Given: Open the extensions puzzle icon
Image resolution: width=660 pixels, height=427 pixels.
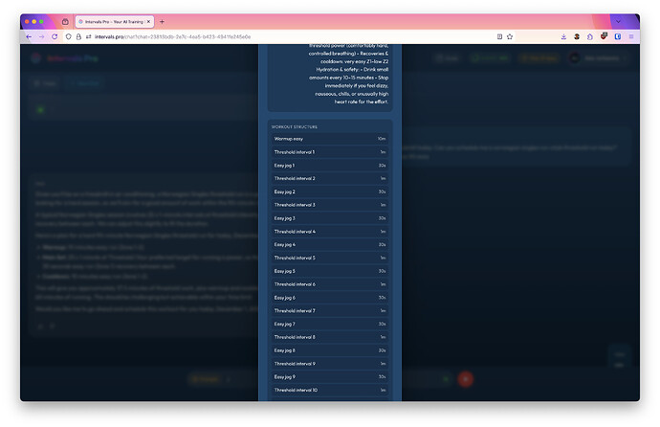Looking at the screenshot, I should coord(590,36).
